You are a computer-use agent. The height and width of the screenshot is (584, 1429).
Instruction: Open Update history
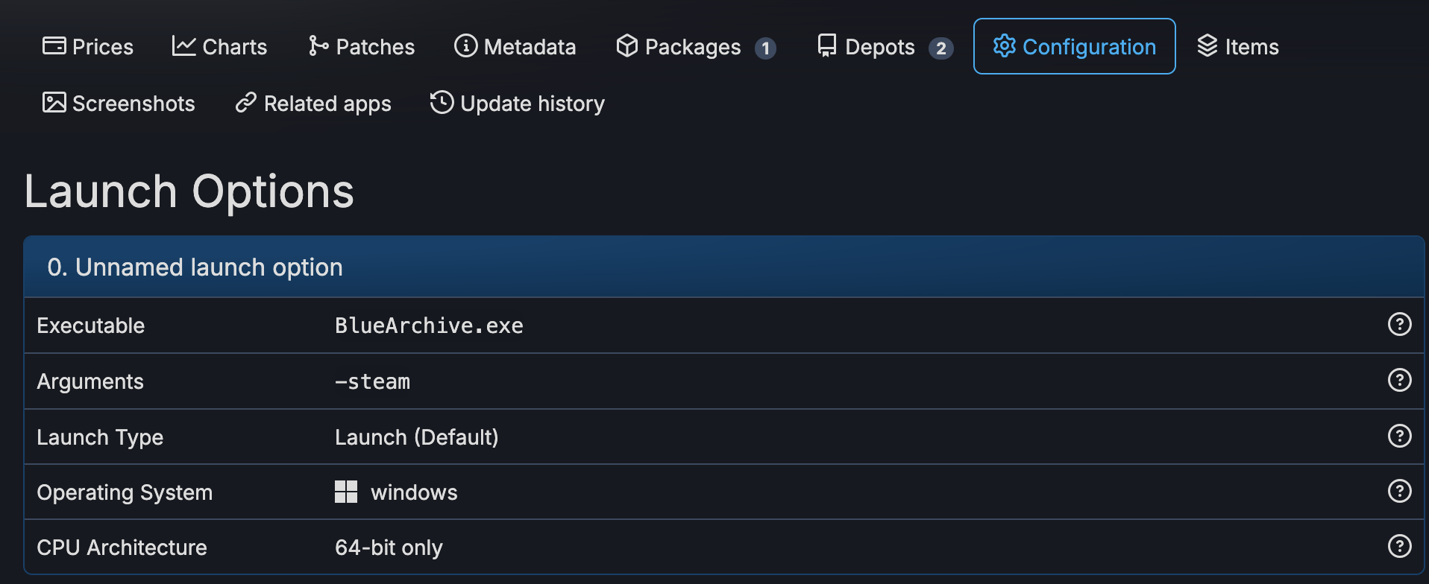click(x=518, y=104)
